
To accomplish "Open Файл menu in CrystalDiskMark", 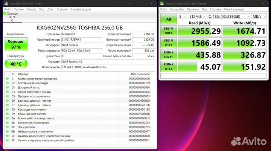I will coord(163,9).
